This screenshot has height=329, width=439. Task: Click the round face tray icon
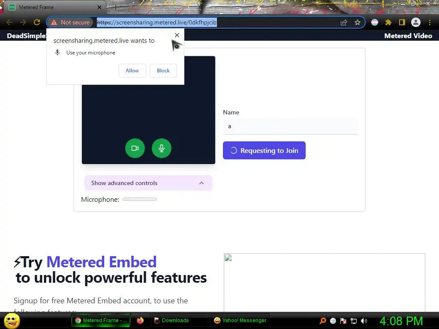coord(333,320)
